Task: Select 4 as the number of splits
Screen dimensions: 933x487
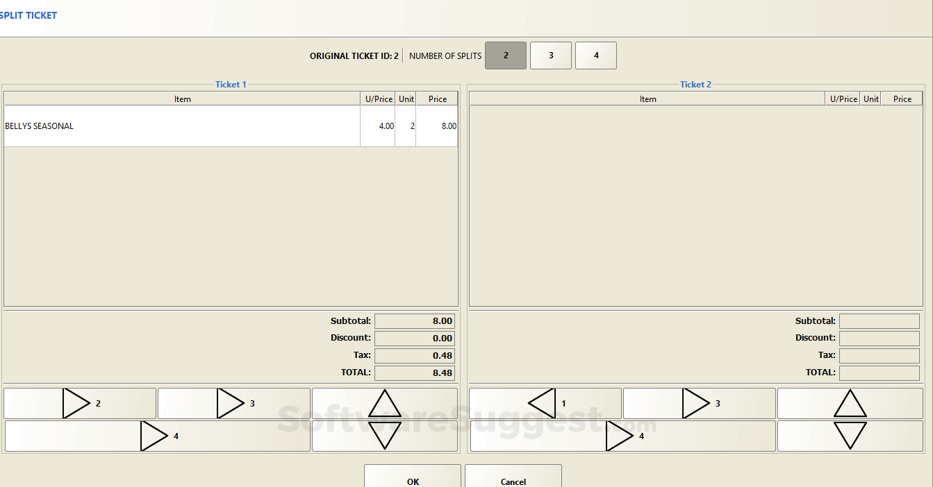Action: (595, 55)
